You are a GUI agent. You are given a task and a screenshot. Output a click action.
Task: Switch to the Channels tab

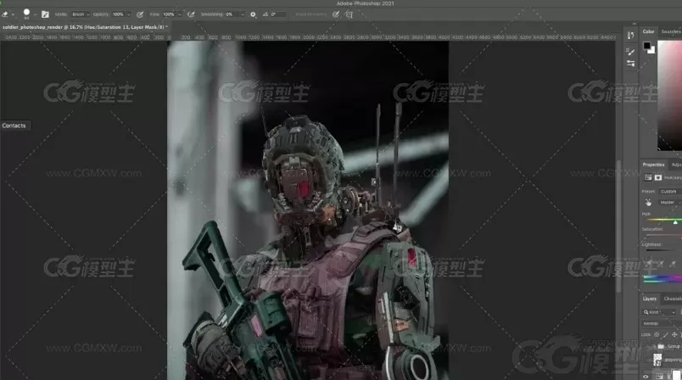click(673, 299)
